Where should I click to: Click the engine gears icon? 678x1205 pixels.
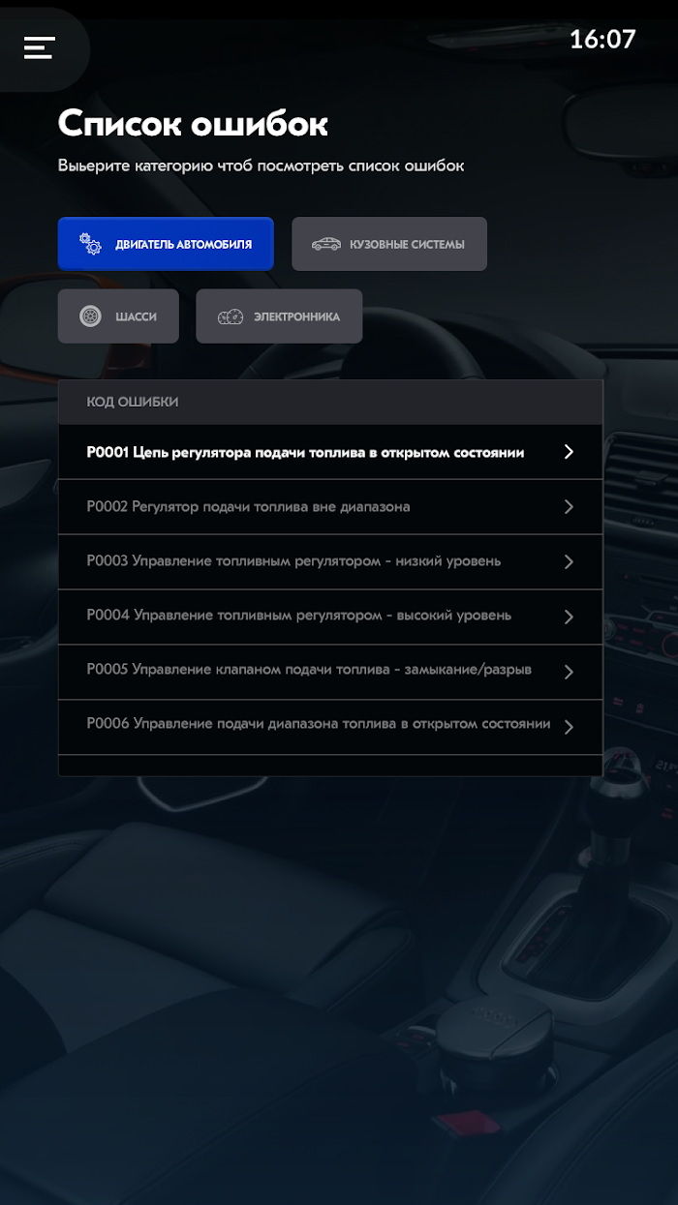click(x=90, y=244)
